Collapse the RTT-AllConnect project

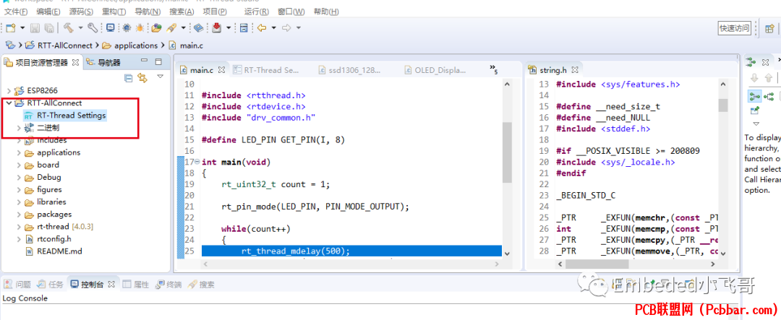pyautogui.click(x=9, y=103)
